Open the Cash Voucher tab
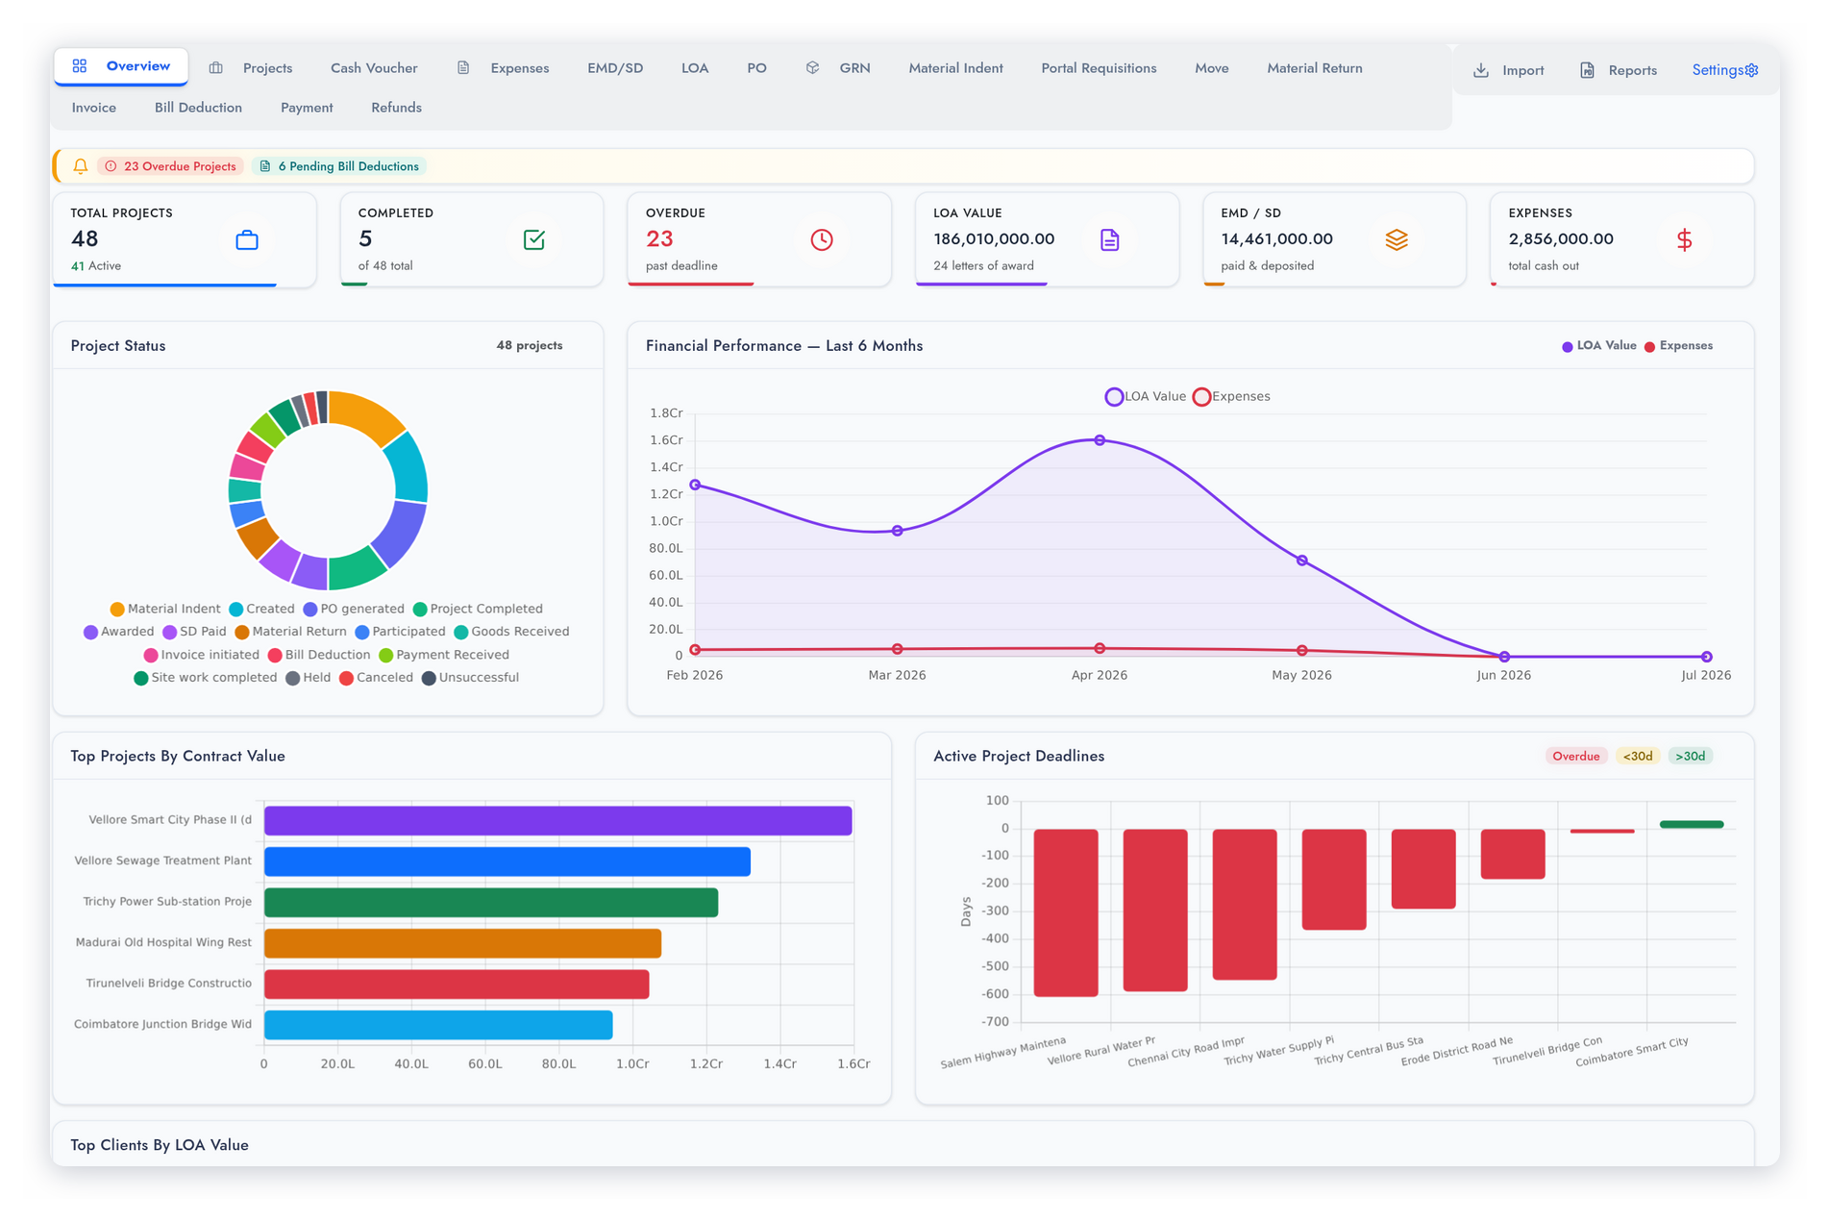1830x1222 pixels. 374,68
